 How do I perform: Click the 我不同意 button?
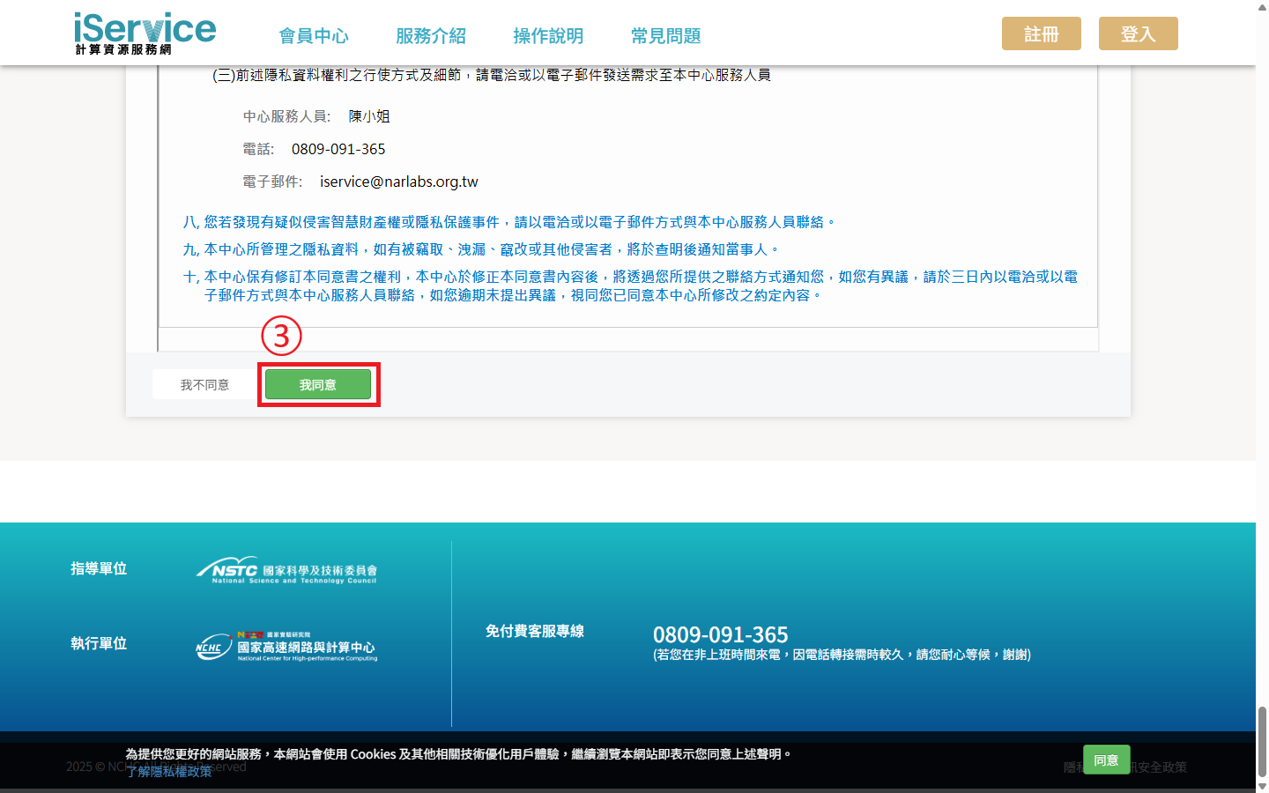(x=204, y=385)
